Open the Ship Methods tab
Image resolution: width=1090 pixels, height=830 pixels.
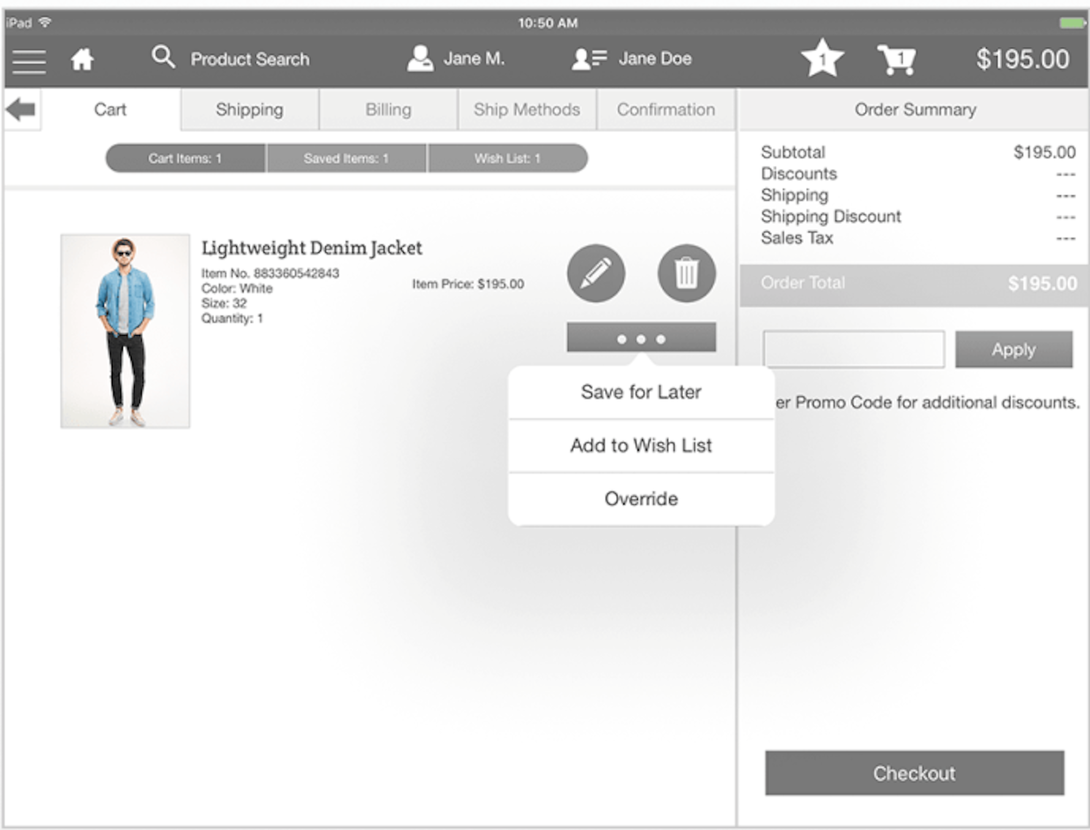524,109
